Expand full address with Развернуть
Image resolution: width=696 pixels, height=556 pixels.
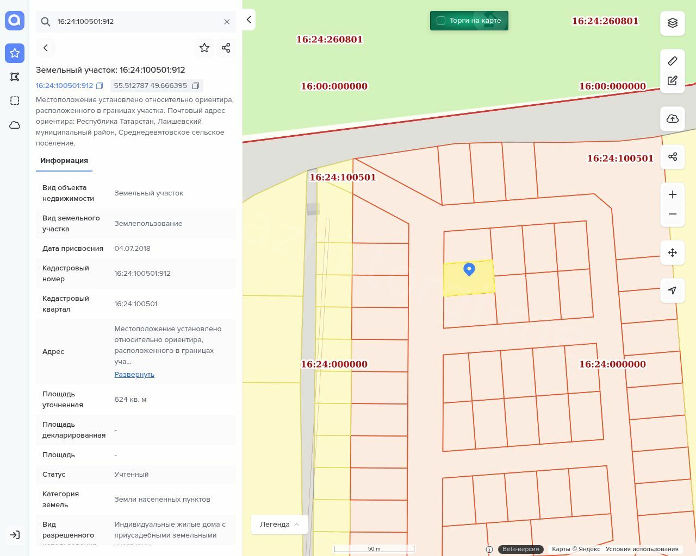point(134,375)
